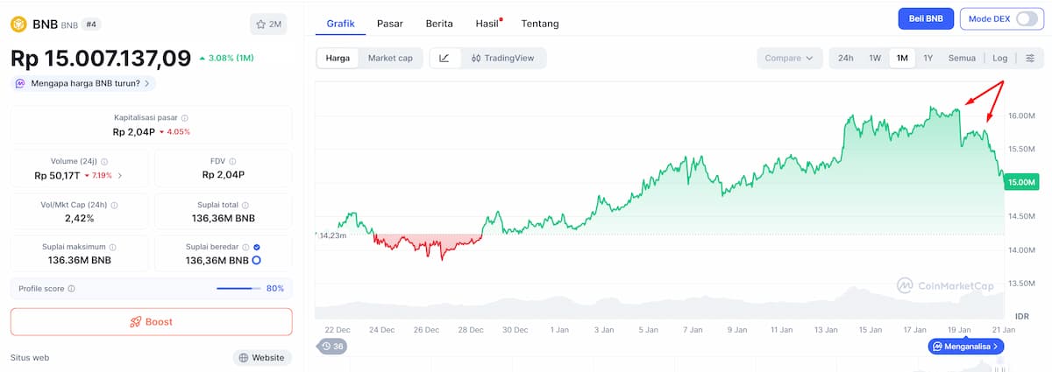Click the Profile score progress bar
This screenshot has height=372, width=1052.
pos(238,288)
